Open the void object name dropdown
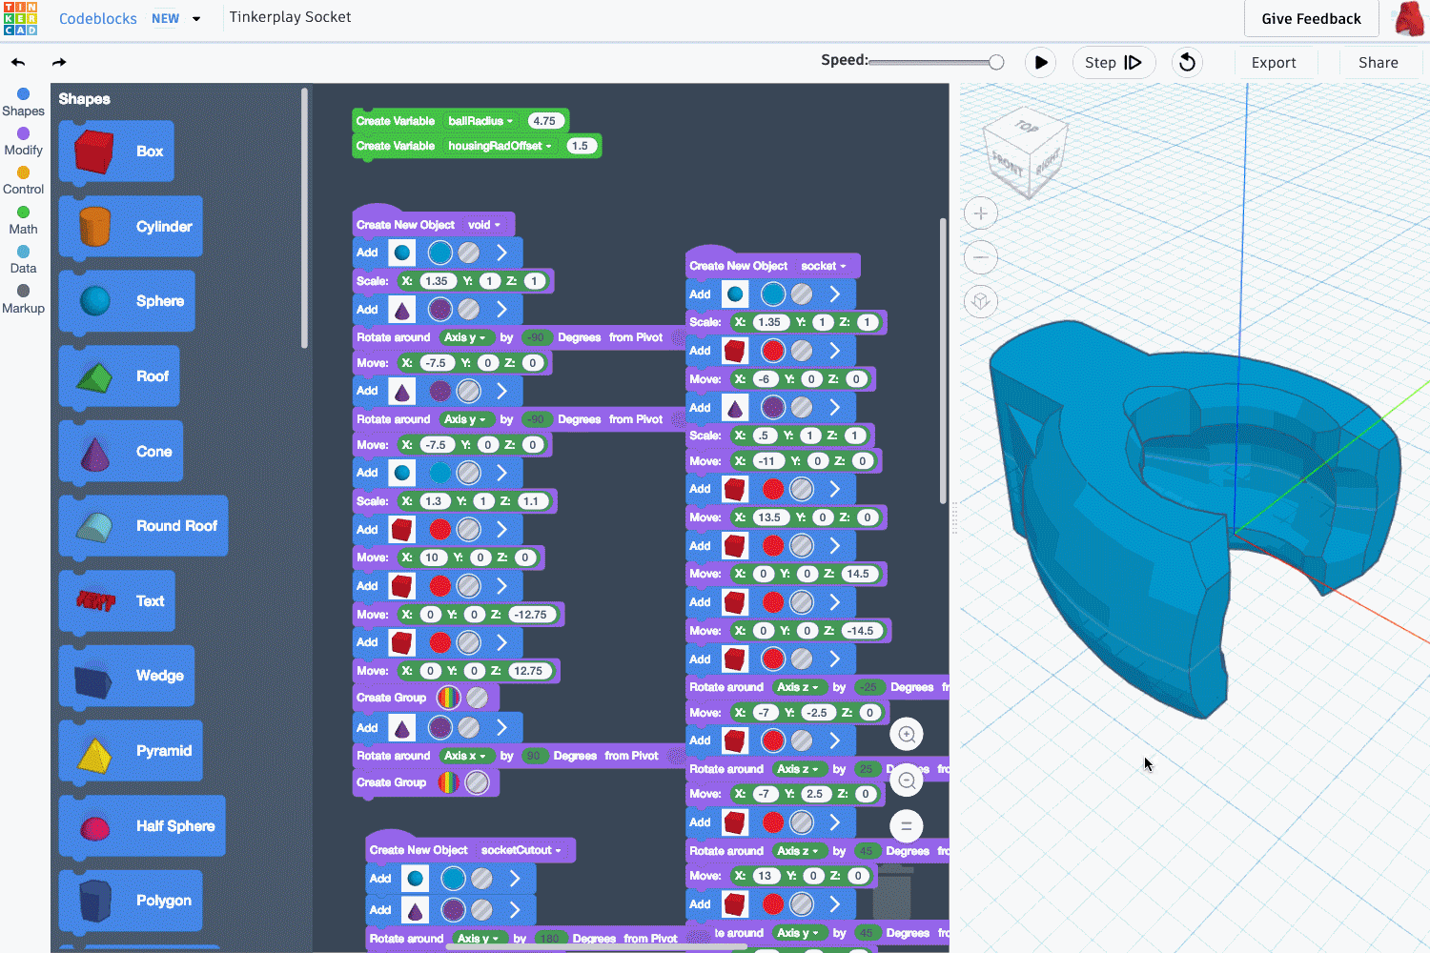Viewport: 1430px width, 953px height. click(484, 225)
